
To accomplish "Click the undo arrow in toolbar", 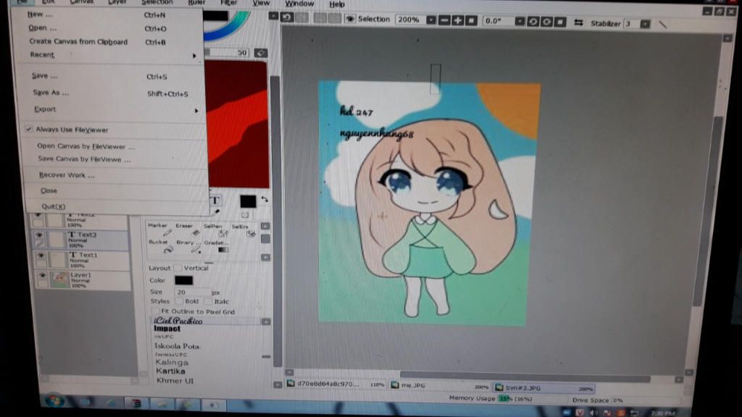I will click(288, 17).
